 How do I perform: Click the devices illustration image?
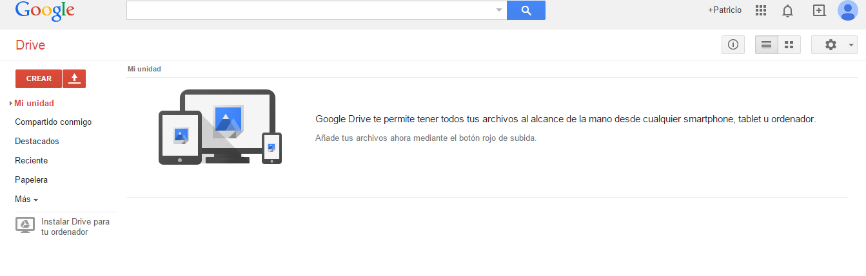click(220, 127)
